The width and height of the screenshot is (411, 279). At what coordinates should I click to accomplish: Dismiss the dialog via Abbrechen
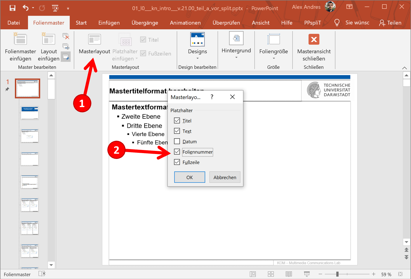click(x=225, y=177)
